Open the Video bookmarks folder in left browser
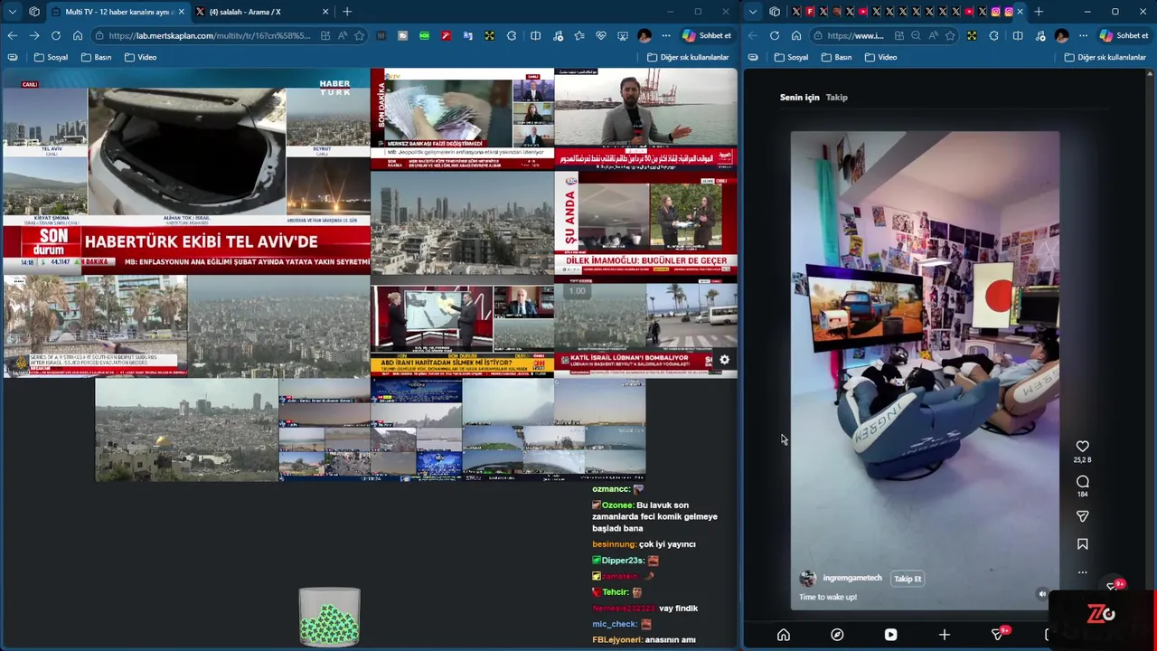 (x=140, y=57)
